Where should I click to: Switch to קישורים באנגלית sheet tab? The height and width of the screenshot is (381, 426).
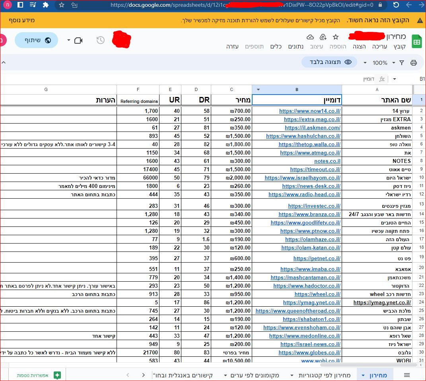pyautogui.click(x=183, y=375)
